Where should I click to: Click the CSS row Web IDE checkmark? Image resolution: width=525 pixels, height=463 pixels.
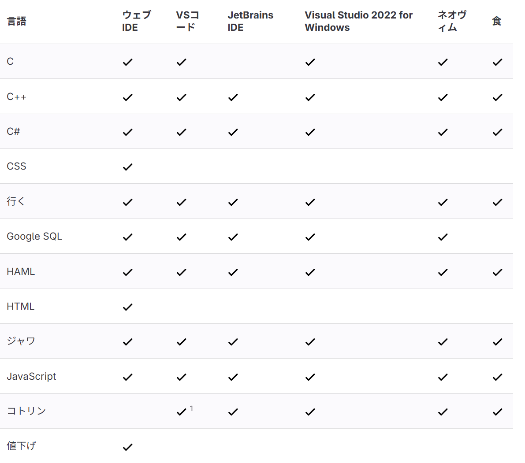click(x=127, y=167)
